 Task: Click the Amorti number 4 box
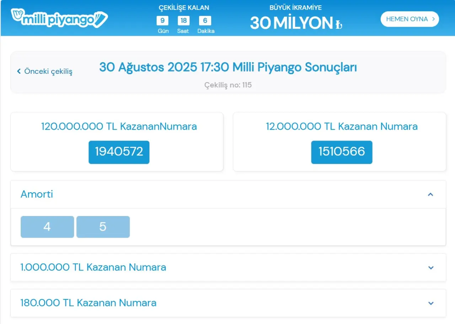pyautogui.click(x=47, y=227)
